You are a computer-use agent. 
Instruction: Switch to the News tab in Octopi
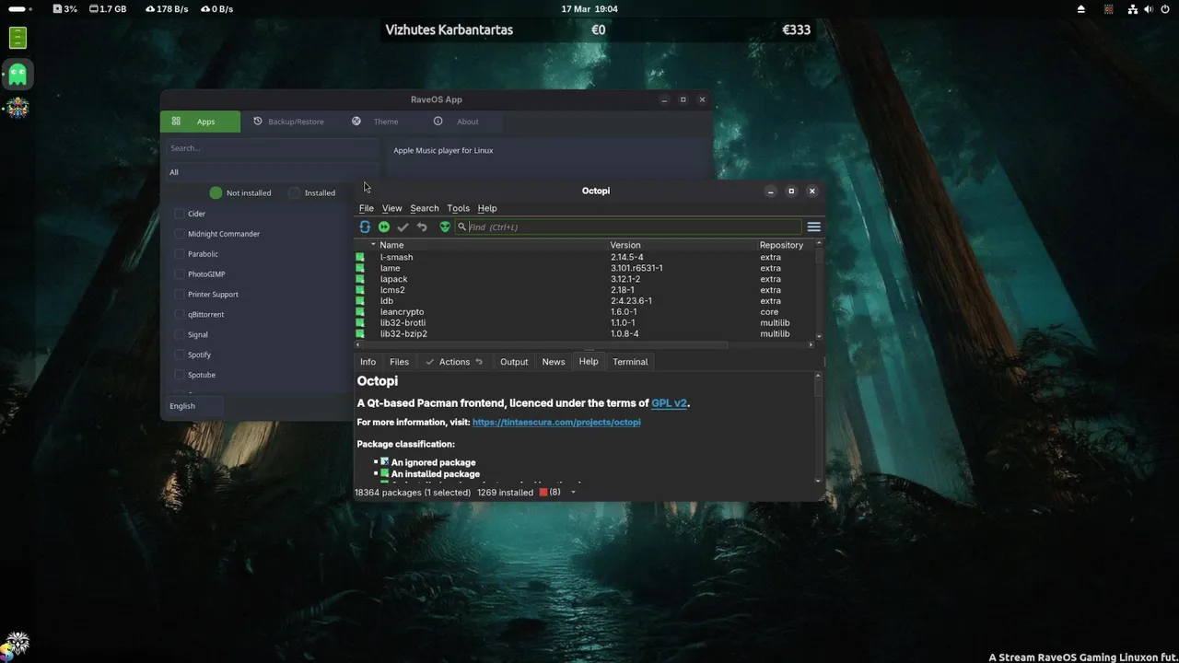(x=554, y=362)
